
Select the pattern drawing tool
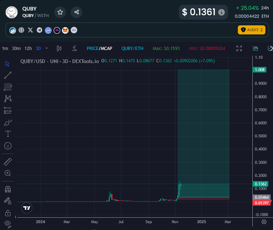click(8, 99)
